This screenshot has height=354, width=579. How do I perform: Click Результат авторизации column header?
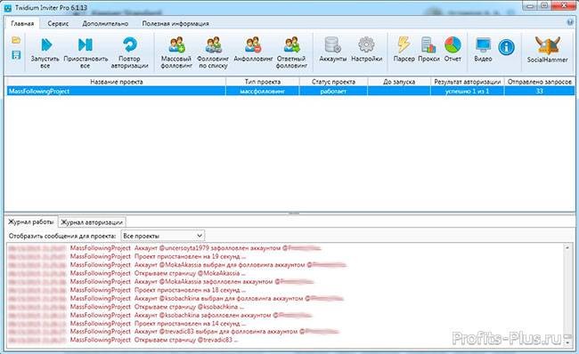point(468,82)
